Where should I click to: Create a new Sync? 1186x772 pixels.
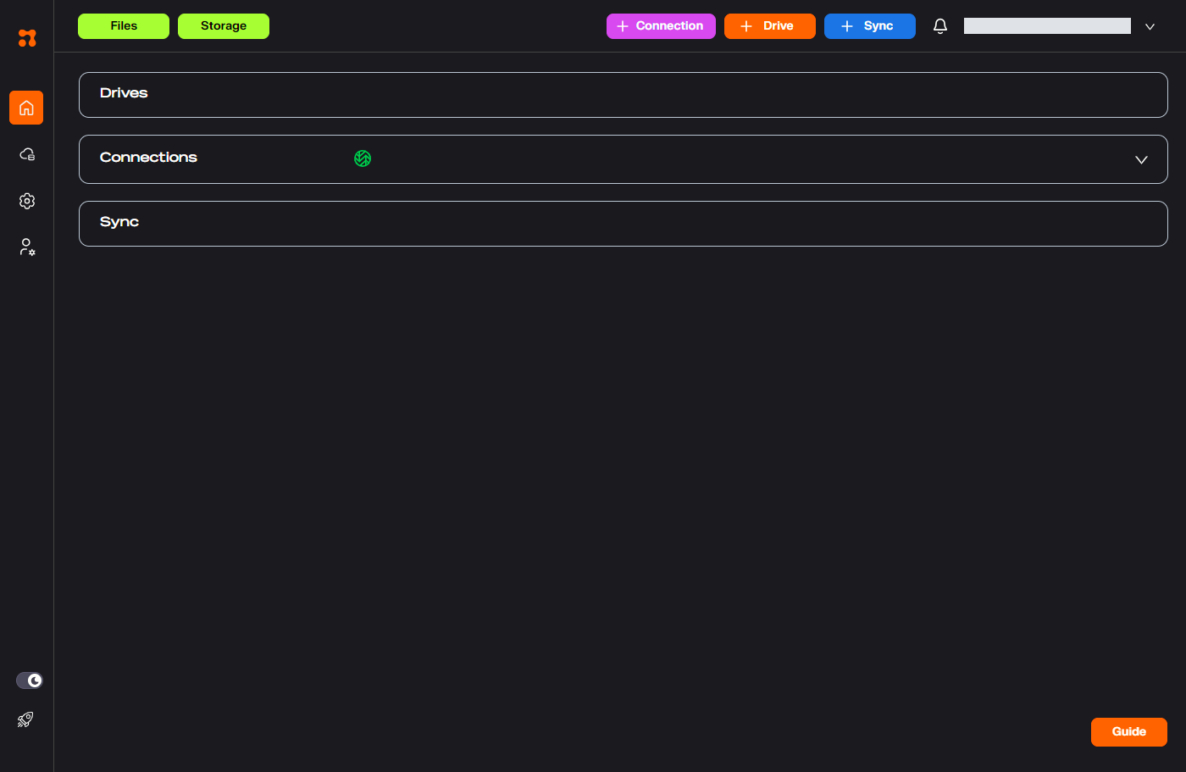pos(869,26)
